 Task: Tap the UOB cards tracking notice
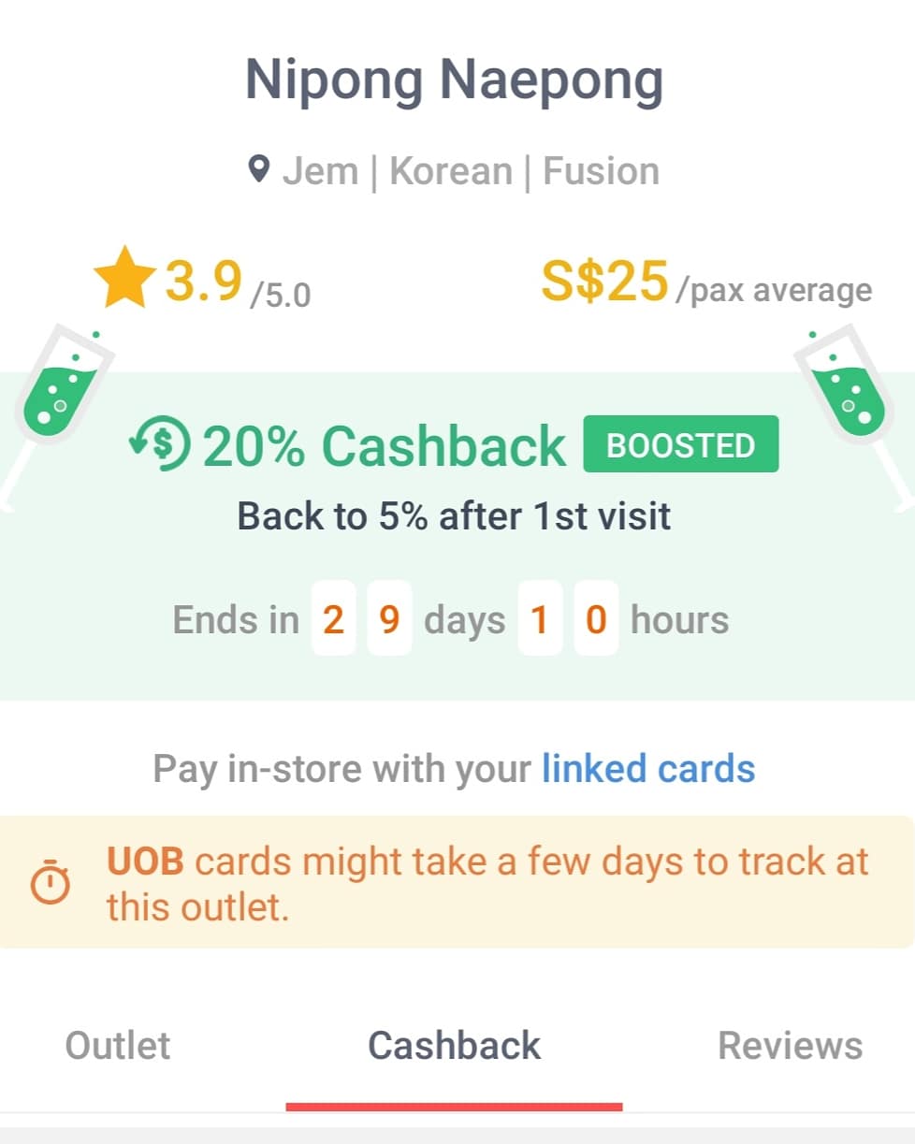coord(487,883)
